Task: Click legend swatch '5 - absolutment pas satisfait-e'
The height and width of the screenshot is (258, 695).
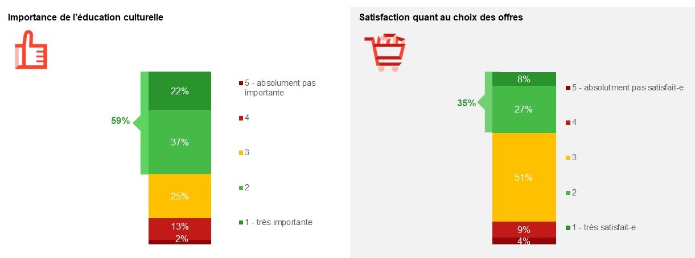Action: point(567,88)
